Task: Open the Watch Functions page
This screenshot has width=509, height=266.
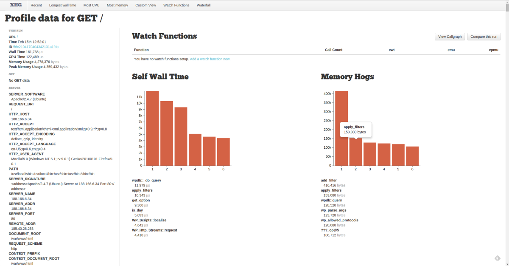Action: 176,5
